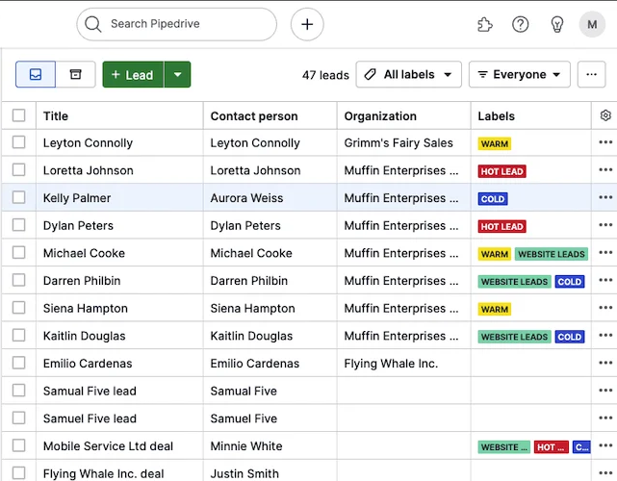Screen dimensions: 617x481
Task: Toggle the select all leads checkbox
Action: tap(19, 115)
